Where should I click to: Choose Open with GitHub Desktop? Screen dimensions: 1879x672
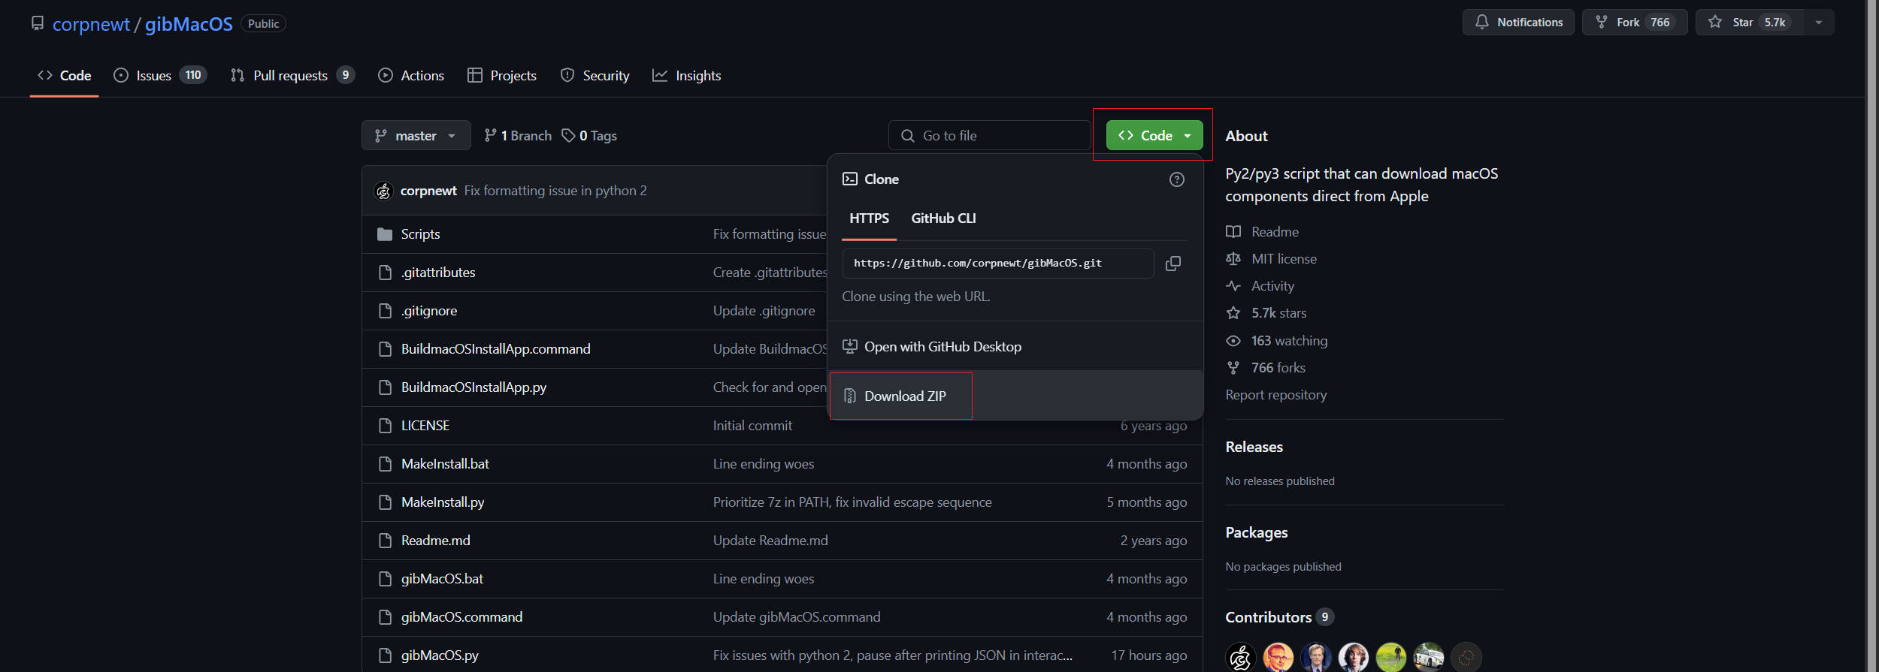942,347
